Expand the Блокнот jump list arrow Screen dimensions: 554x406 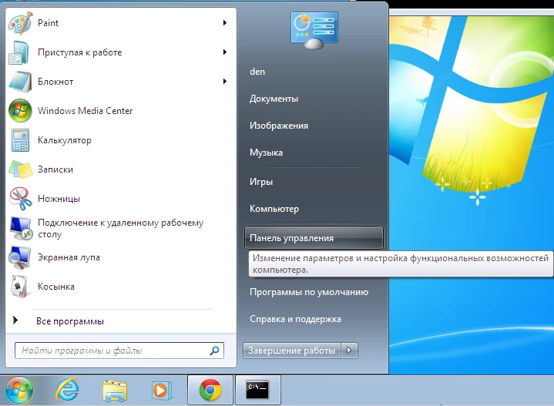(x=225, y=82)
